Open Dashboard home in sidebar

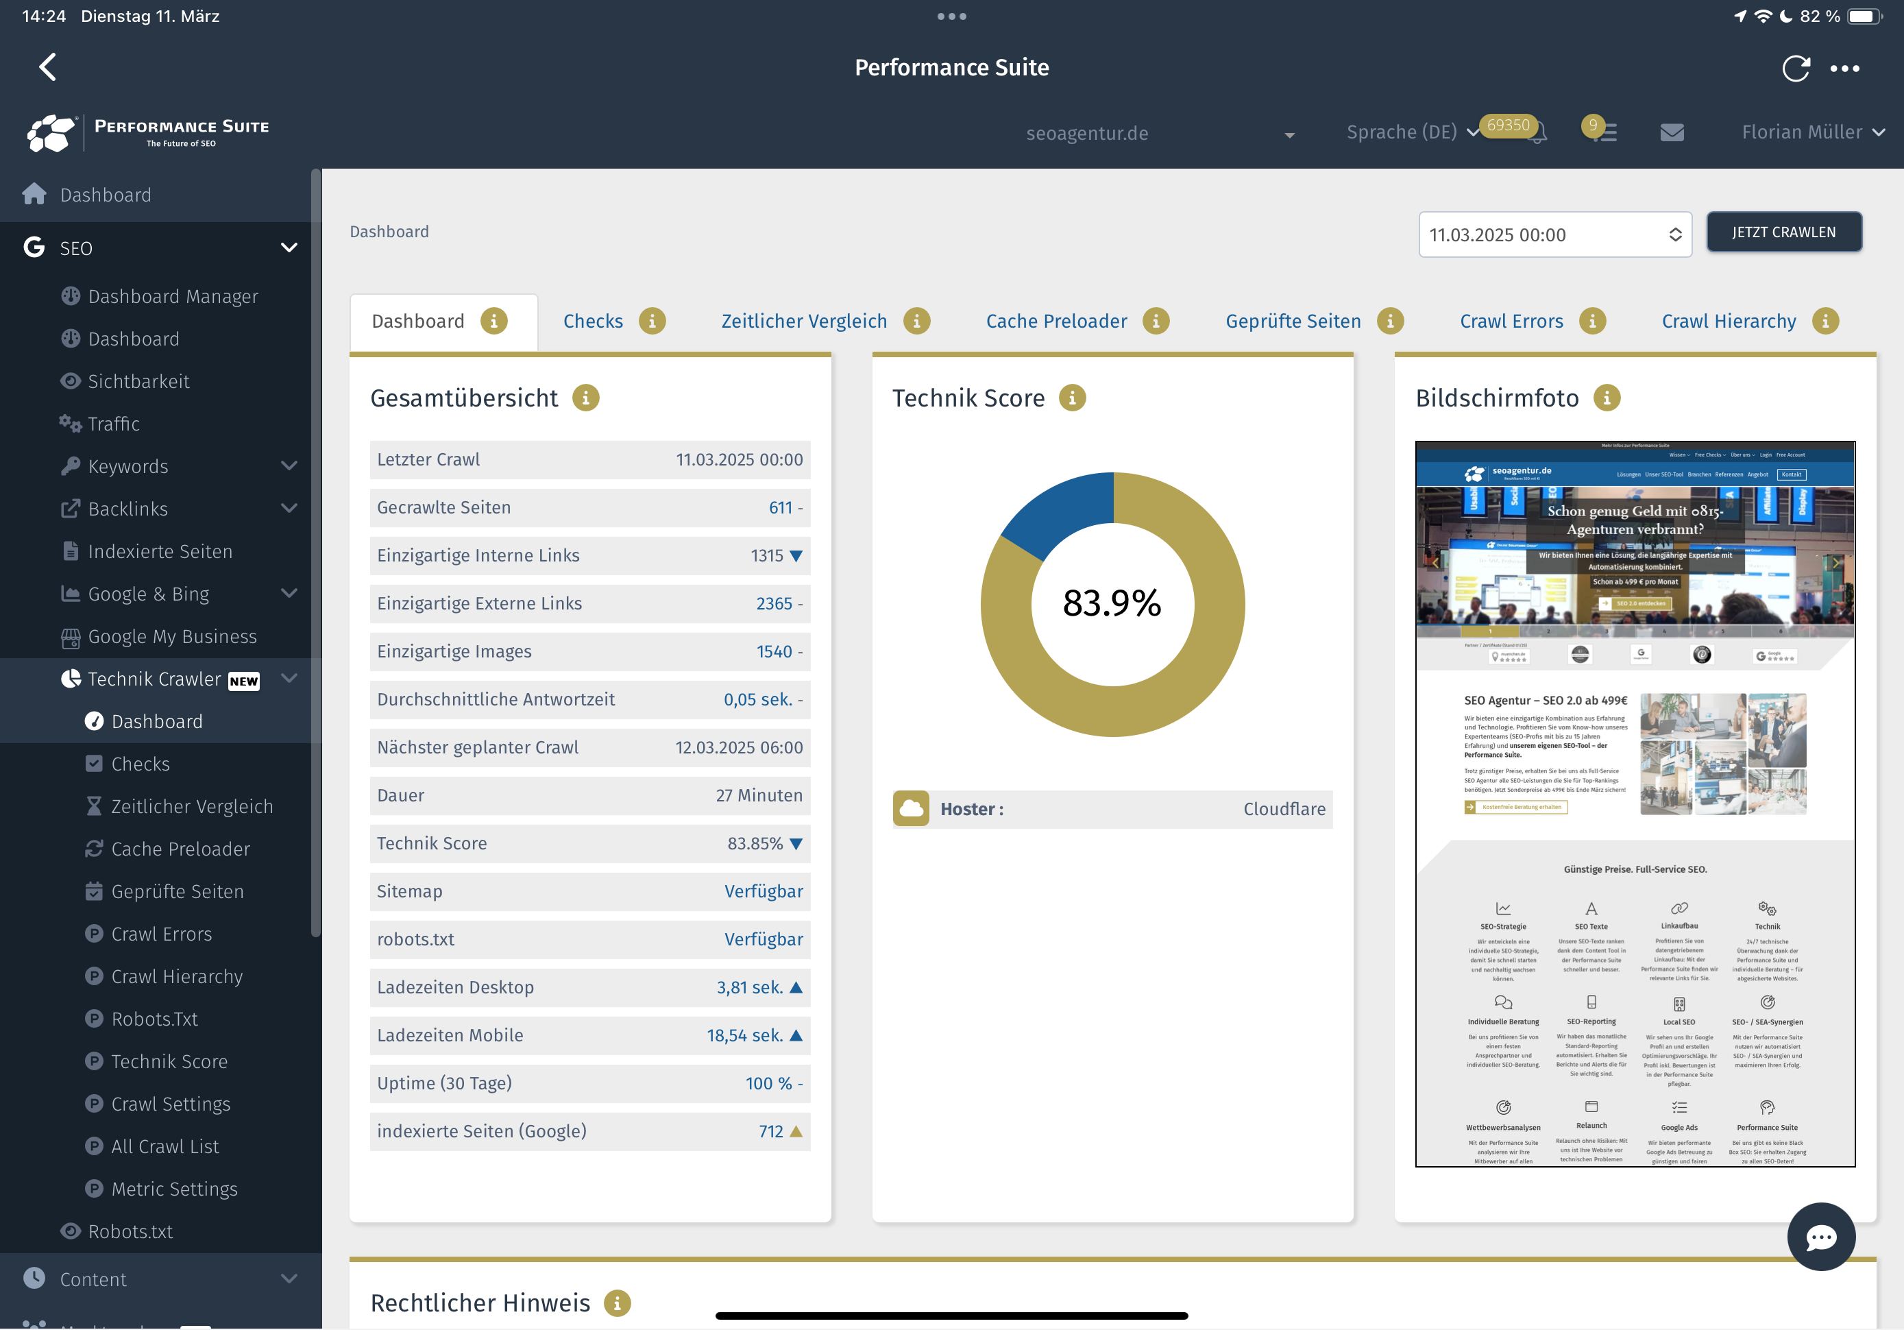click(x=106, y=195)
